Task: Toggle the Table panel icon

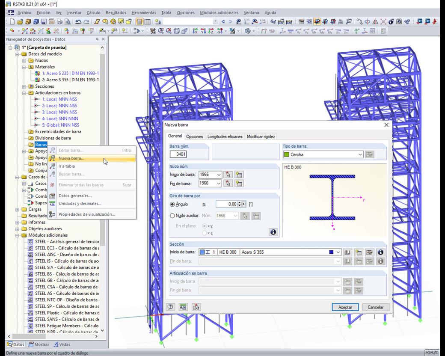Action: (148, 21)
